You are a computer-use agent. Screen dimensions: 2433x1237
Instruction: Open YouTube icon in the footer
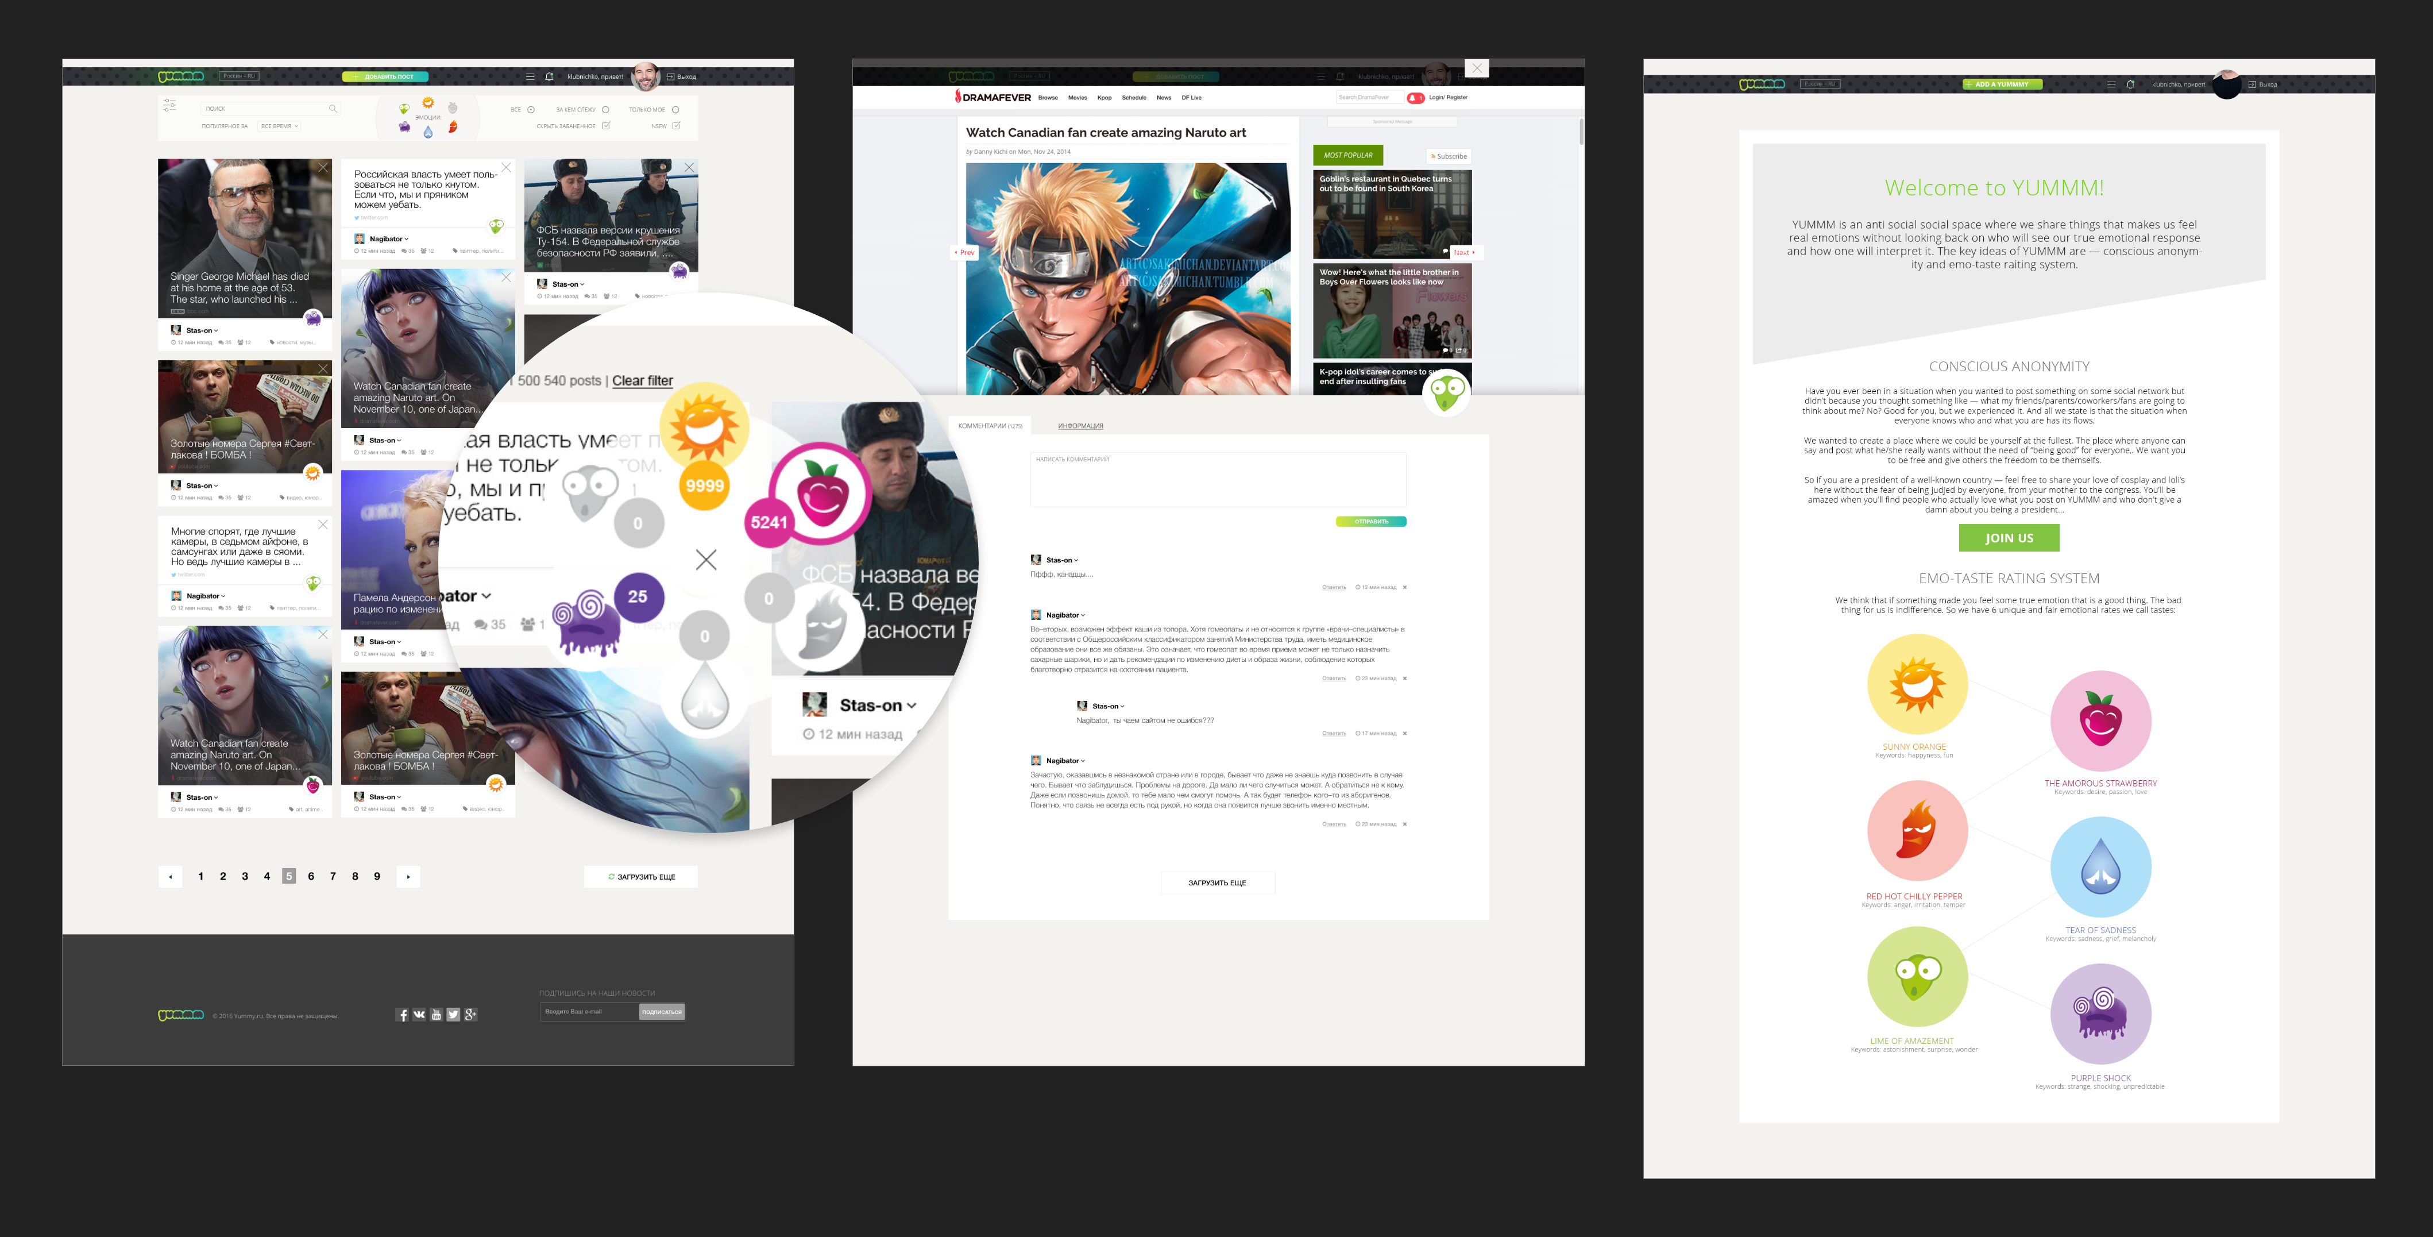437,1015
